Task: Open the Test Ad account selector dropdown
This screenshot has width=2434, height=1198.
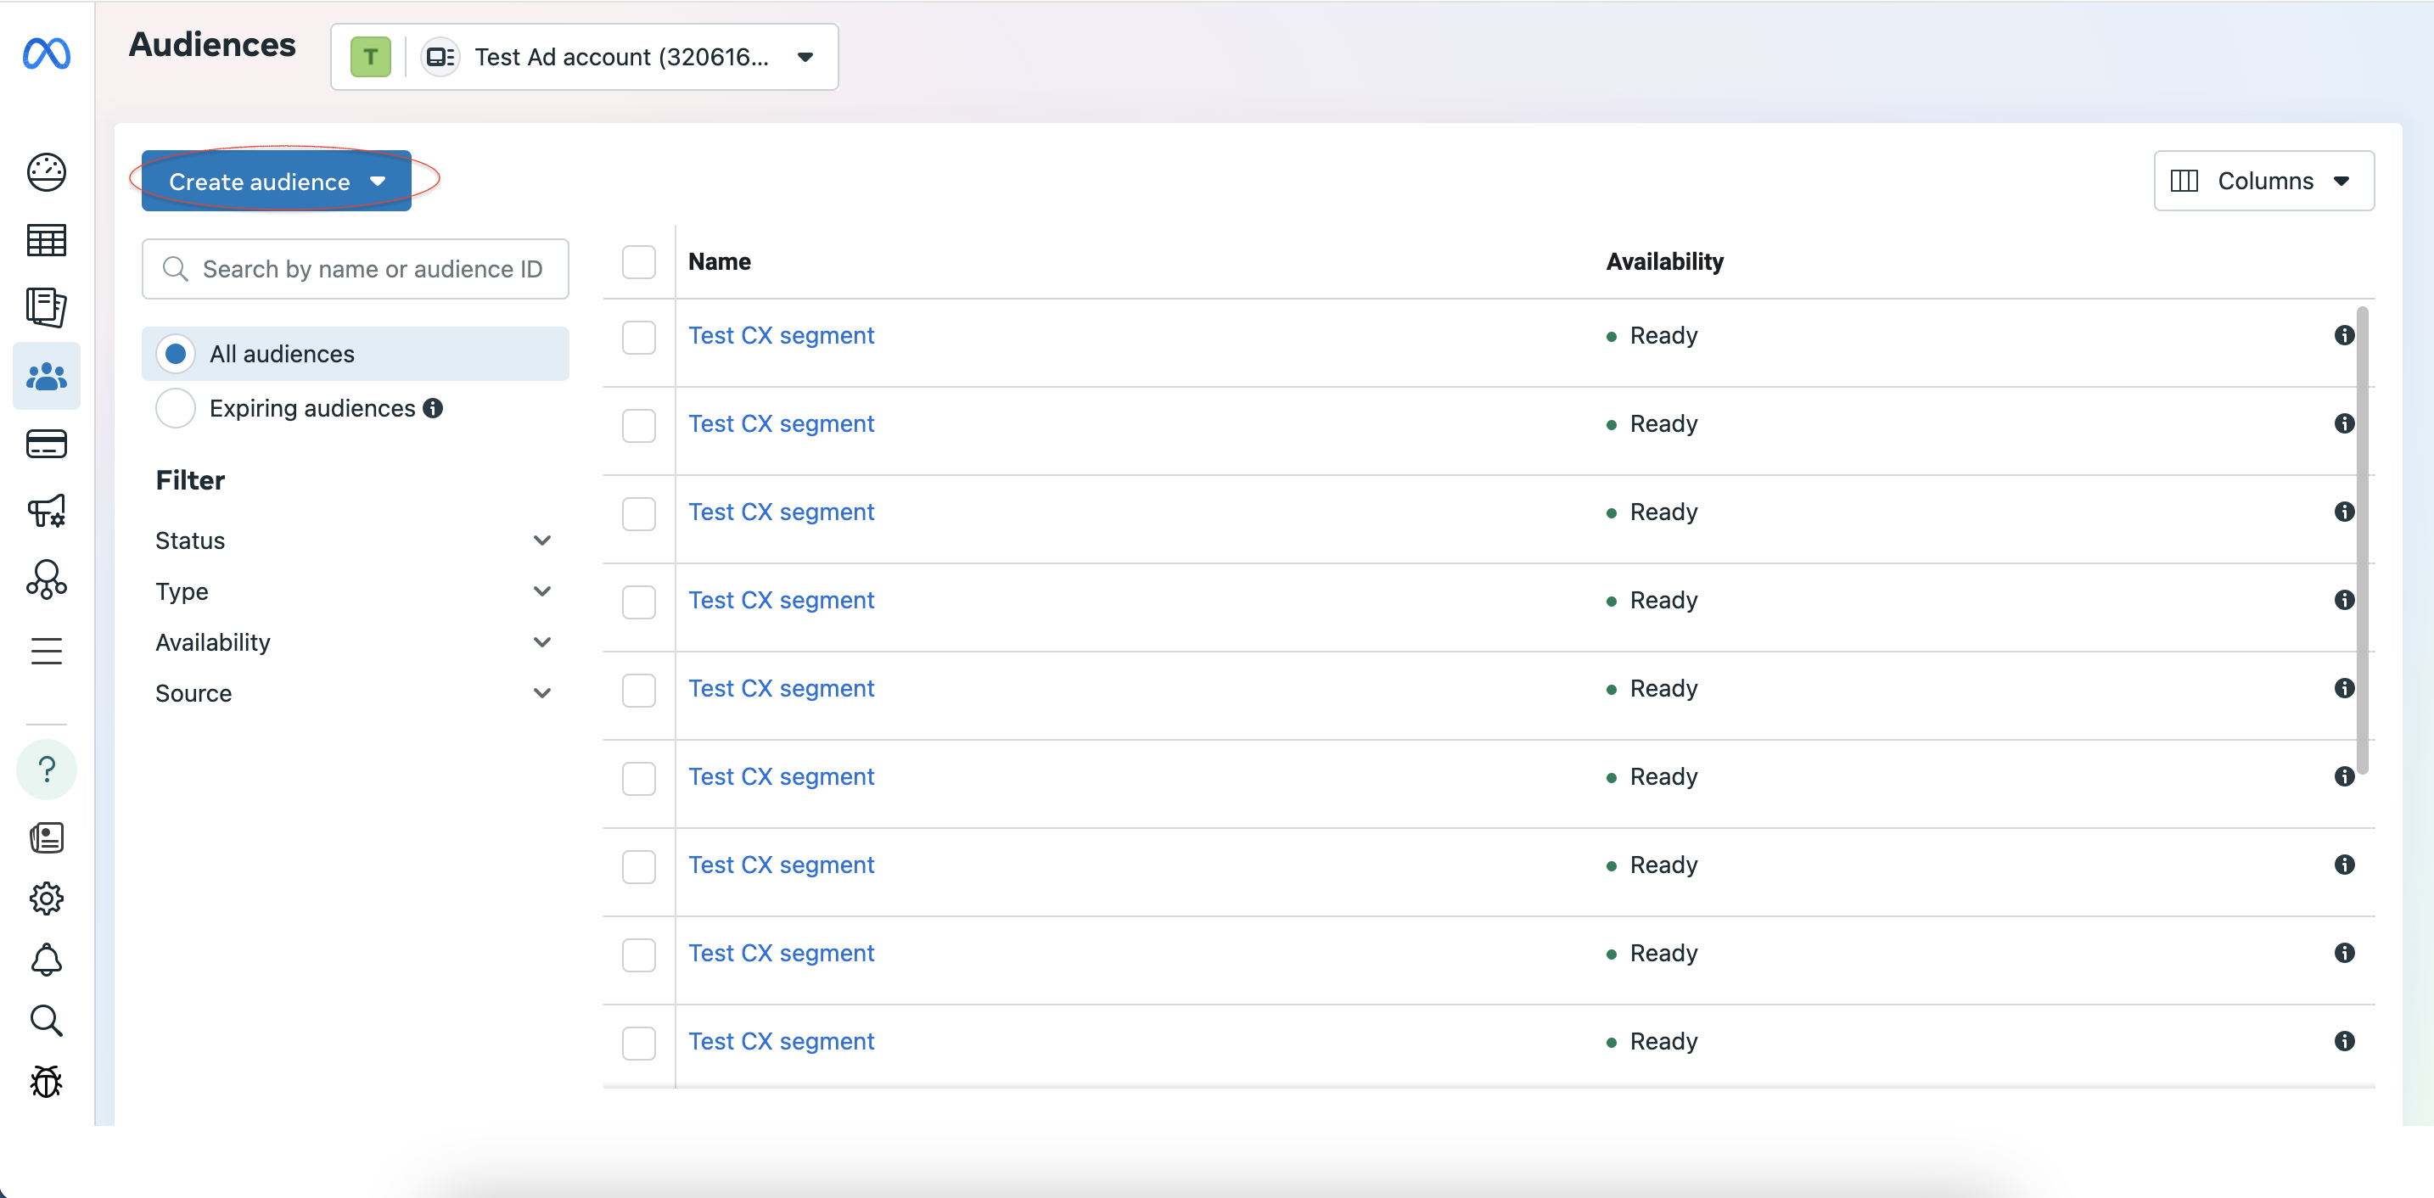Action: pyautogui.click(x=584, y=57)
